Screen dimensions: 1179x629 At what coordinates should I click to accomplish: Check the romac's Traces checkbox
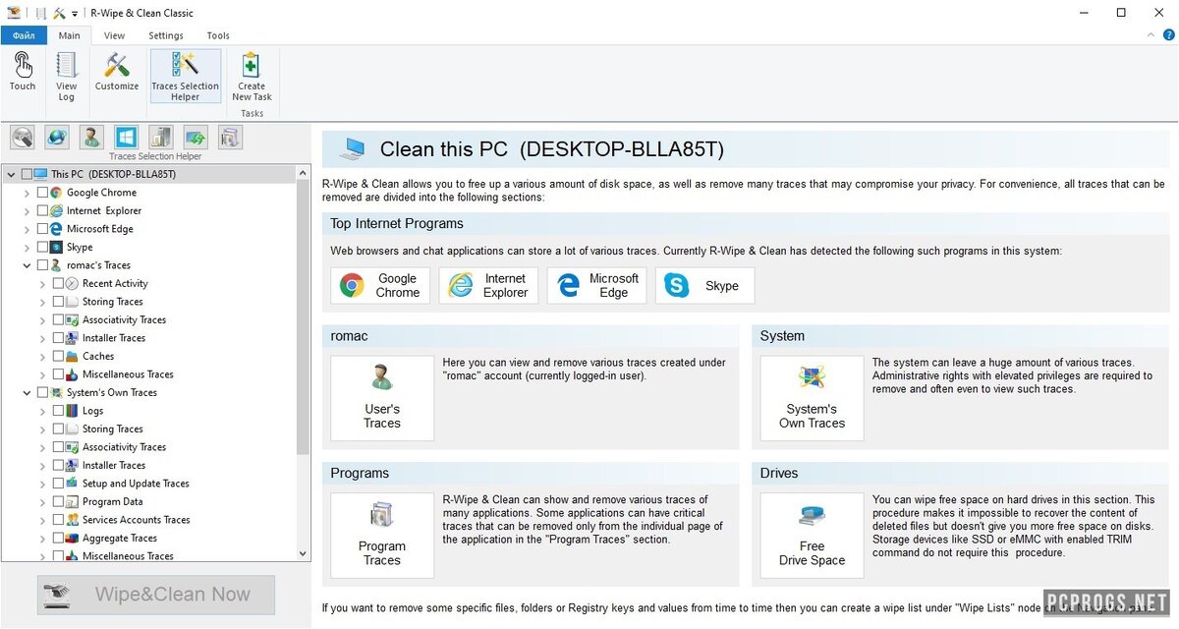[42, 265]
